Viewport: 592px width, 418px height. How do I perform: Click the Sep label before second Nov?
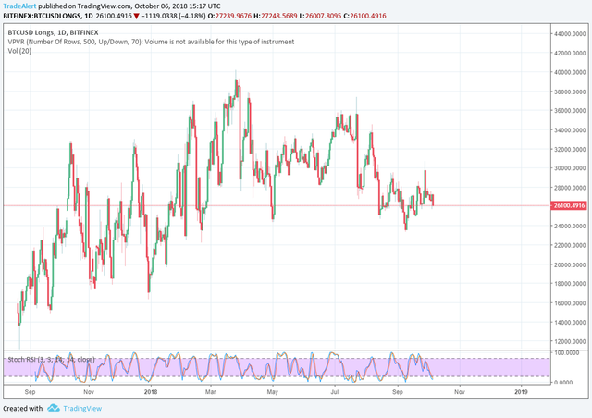coord(398,392)
